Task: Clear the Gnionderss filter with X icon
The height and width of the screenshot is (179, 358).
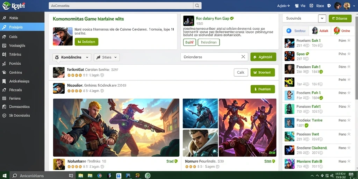Action: tap(243, 57)
